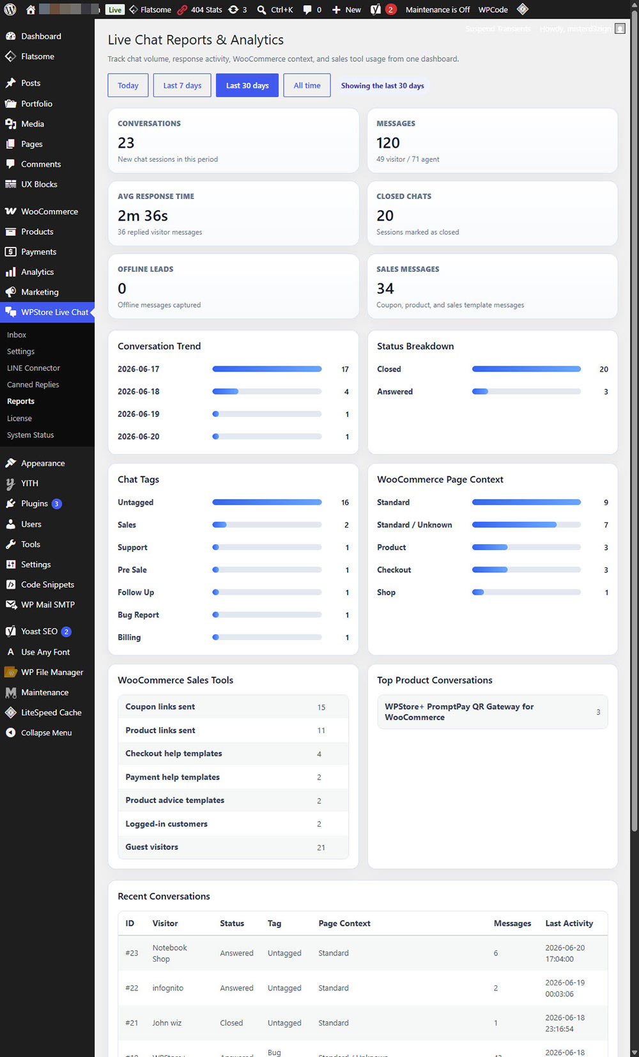639x1057 pixels.
Task: Open the Dashboard sidebar item
Action: [x=47, y=36]
